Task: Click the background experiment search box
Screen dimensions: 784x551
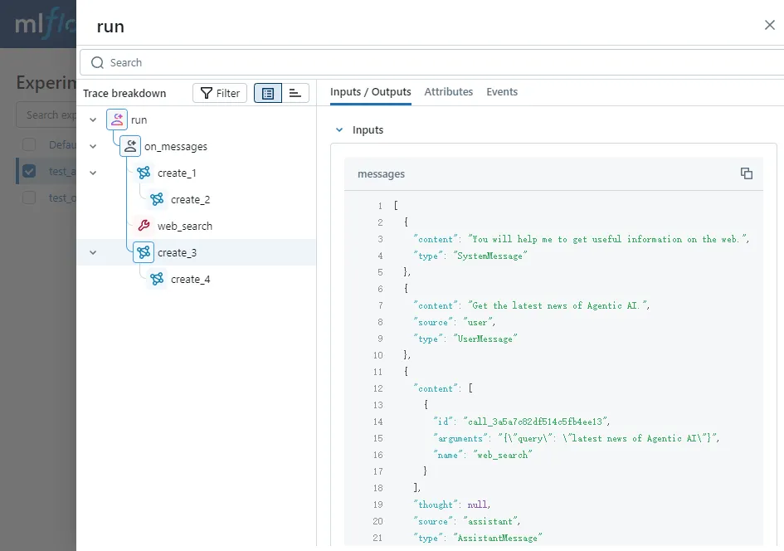Action: tap(46, 115)
